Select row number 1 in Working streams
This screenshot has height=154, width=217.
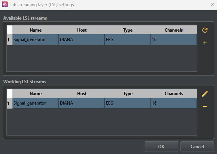9,103
